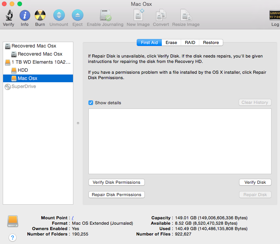
Task: Switch to the RAID tab
Action: [190, 42]
